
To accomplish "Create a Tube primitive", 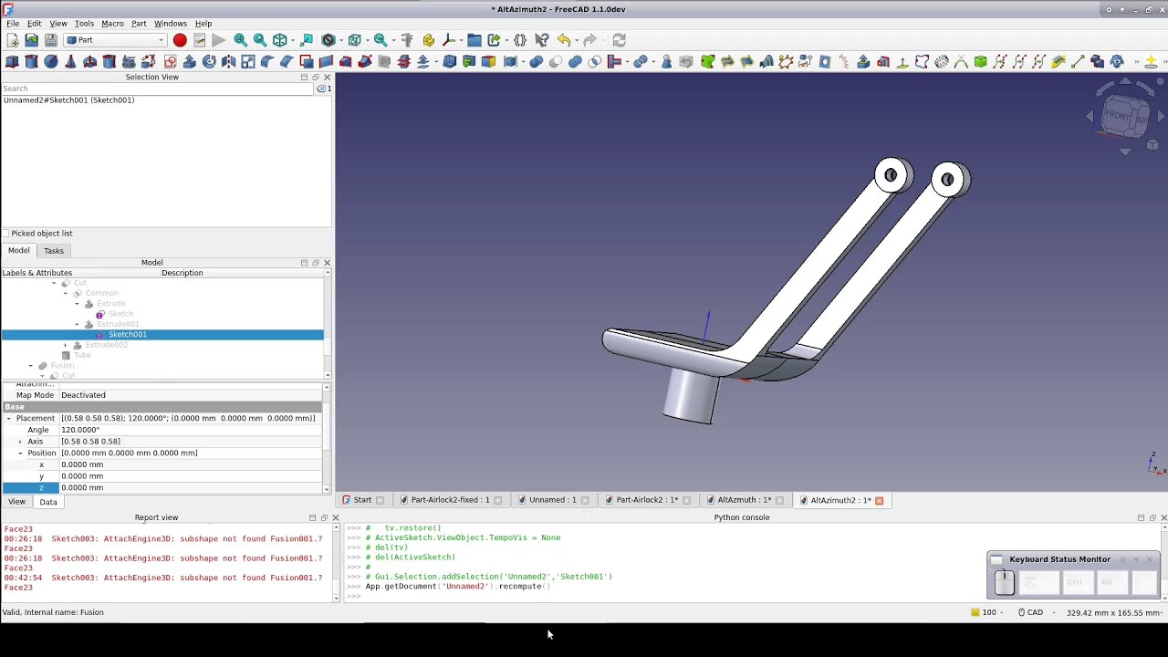I will [109, 62].
